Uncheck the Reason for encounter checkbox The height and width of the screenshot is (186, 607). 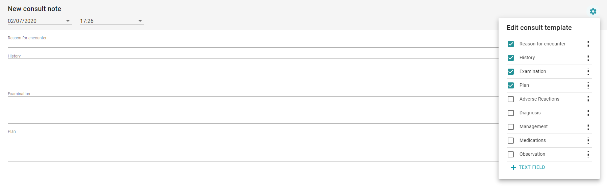click(511, 44)
